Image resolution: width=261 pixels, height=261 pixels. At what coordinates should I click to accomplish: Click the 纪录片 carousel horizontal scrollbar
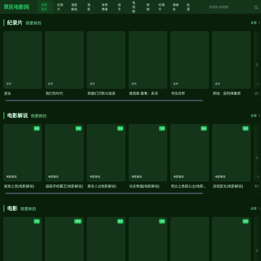click(104, 100)
